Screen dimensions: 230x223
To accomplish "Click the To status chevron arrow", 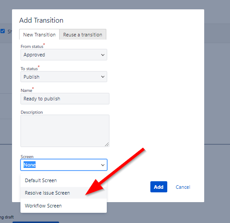I will pyautogui.click(x=103, y=77).
